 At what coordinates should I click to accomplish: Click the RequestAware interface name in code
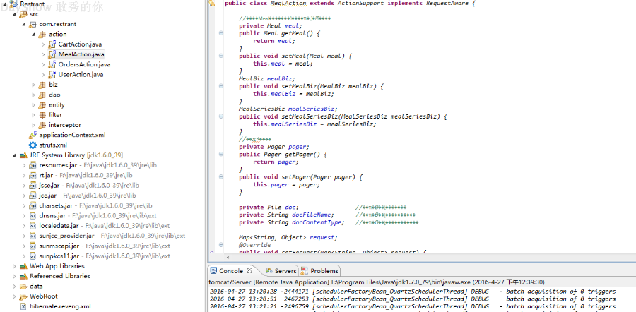pos(448,4)
